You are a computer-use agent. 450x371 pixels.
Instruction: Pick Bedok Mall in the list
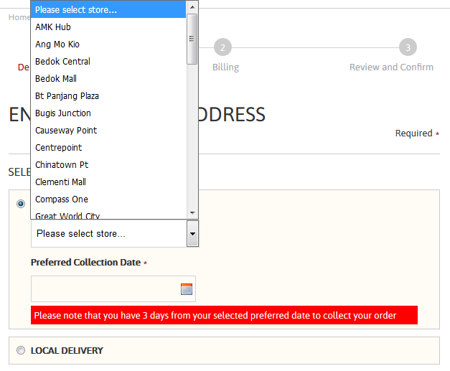click(x=56, y=79)
